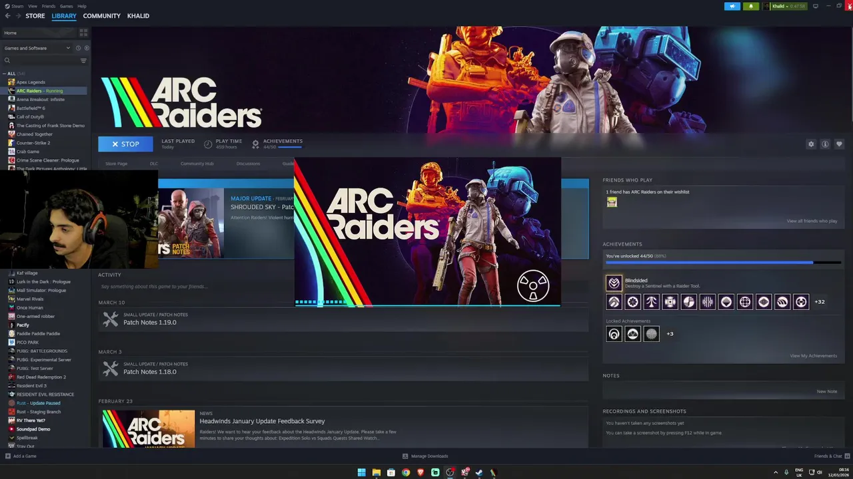Open the View menu
Viewport: 853px width, 479px height.
pos(33,6)
